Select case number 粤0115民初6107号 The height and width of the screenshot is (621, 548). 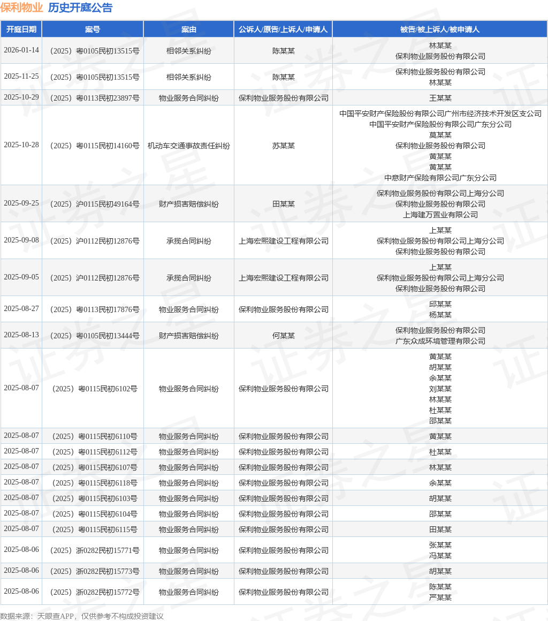click(x=94, y=467)
